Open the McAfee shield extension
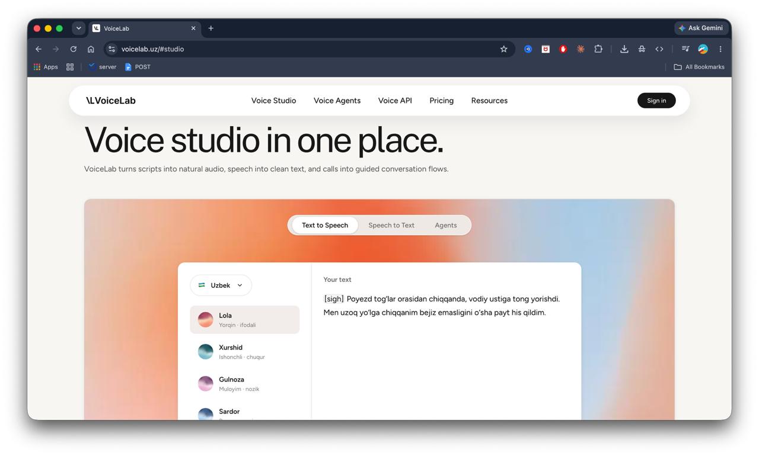759x456 pixels. 546,49
